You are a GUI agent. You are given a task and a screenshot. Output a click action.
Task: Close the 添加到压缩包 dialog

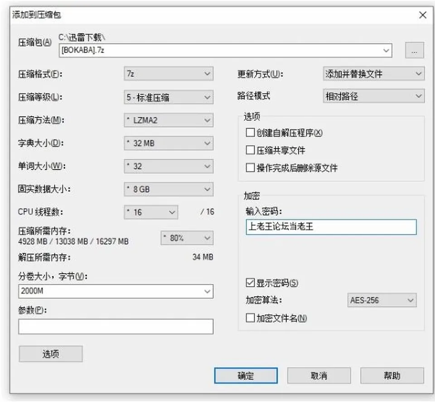tap(422, 15)
